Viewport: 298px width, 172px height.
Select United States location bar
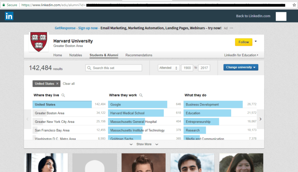pos(69,104)
